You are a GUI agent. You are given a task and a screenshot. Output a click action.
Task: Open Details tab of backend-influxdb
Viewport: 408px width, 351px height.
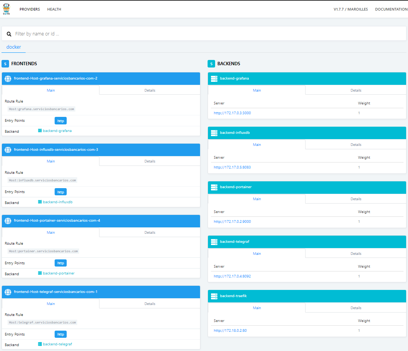tap(356, 145)
